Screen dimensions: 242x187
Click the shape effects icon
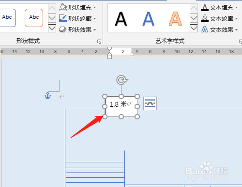pyautogui.click(x=62, y=29)
